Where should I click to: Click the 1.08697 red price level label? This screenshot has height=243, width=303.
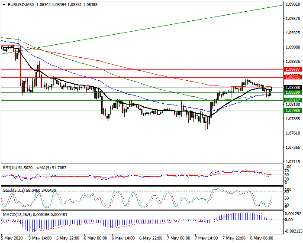click(293, 69)
